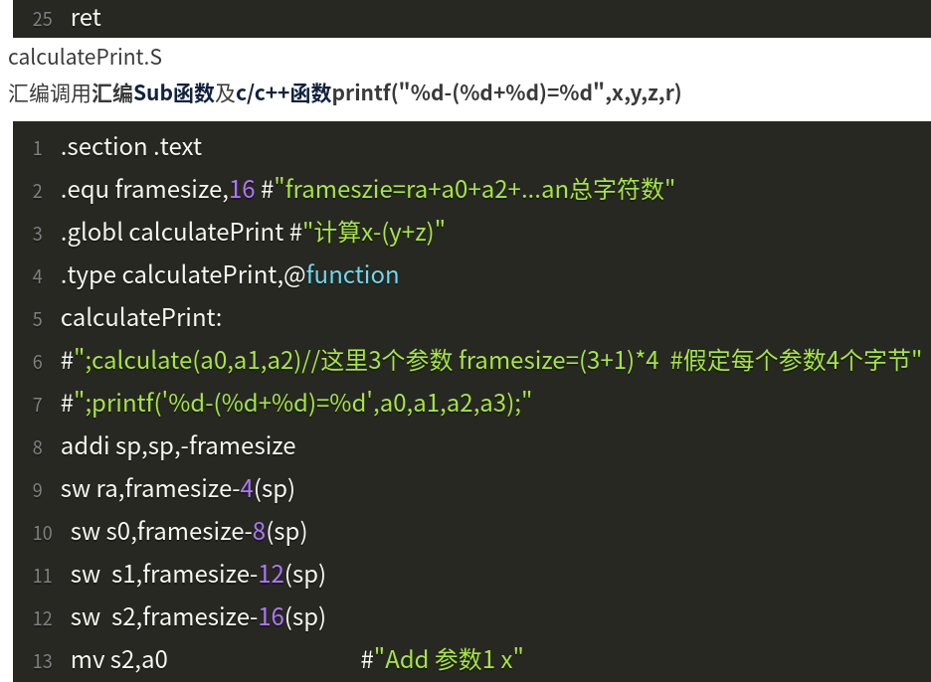
Task: Click the .globl calculatePrint directive
Action: 171,233
